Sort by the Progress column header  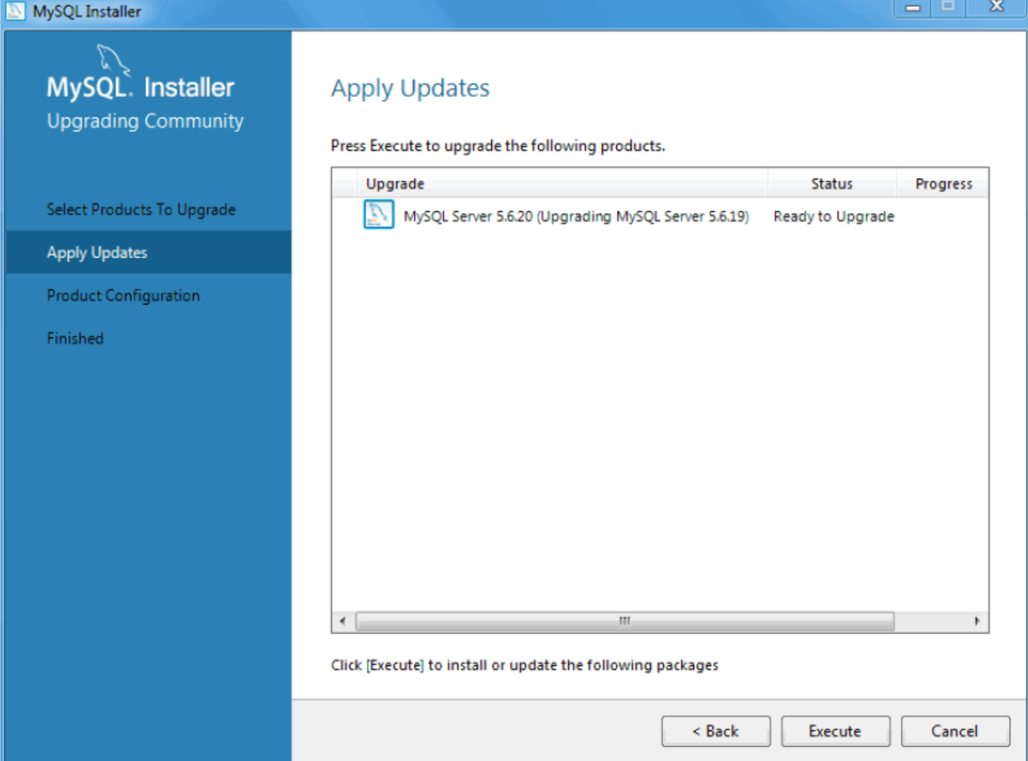(943, 184)
